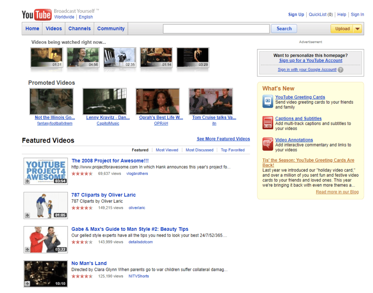Select the Most Discussed filter
This screenshot has width=373, height=293.
click(x=199, y=150)
